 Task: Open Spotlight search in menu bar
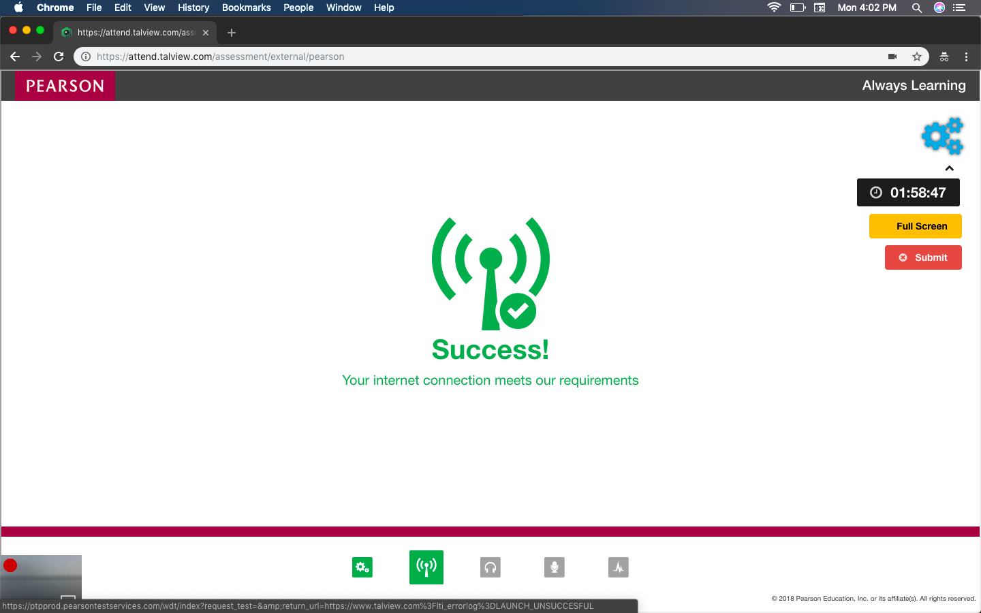point(917,7)
